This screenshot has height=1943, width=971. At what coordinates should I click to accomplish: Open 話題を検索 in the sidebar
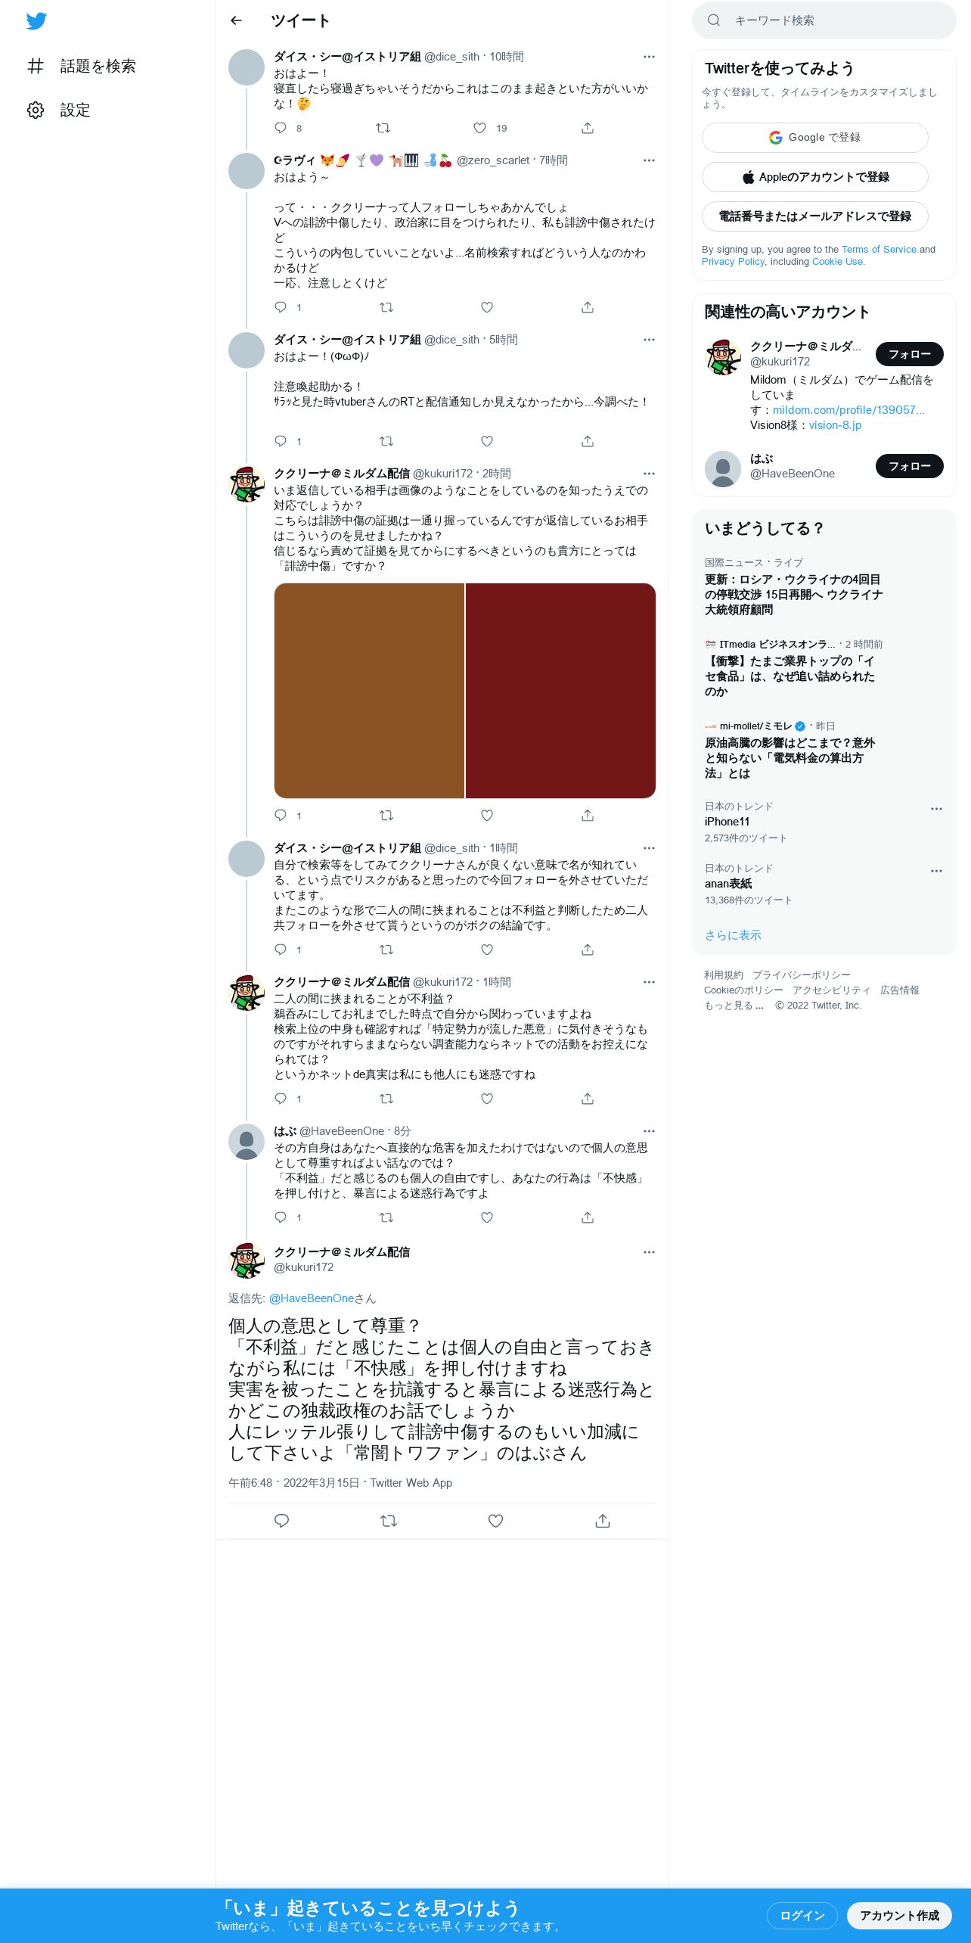click(98, 67)
